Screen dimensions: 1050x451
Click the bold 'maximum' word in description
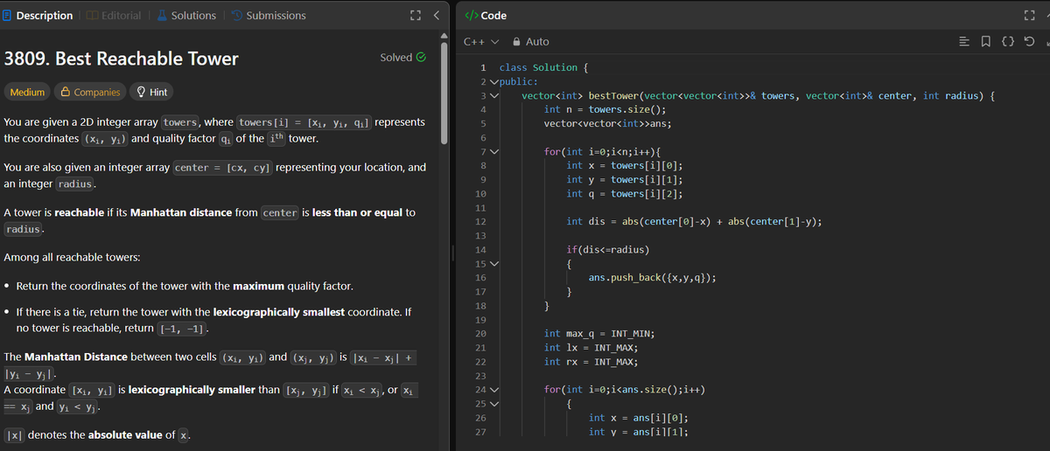pyautogui.click(x=258, y=286)
